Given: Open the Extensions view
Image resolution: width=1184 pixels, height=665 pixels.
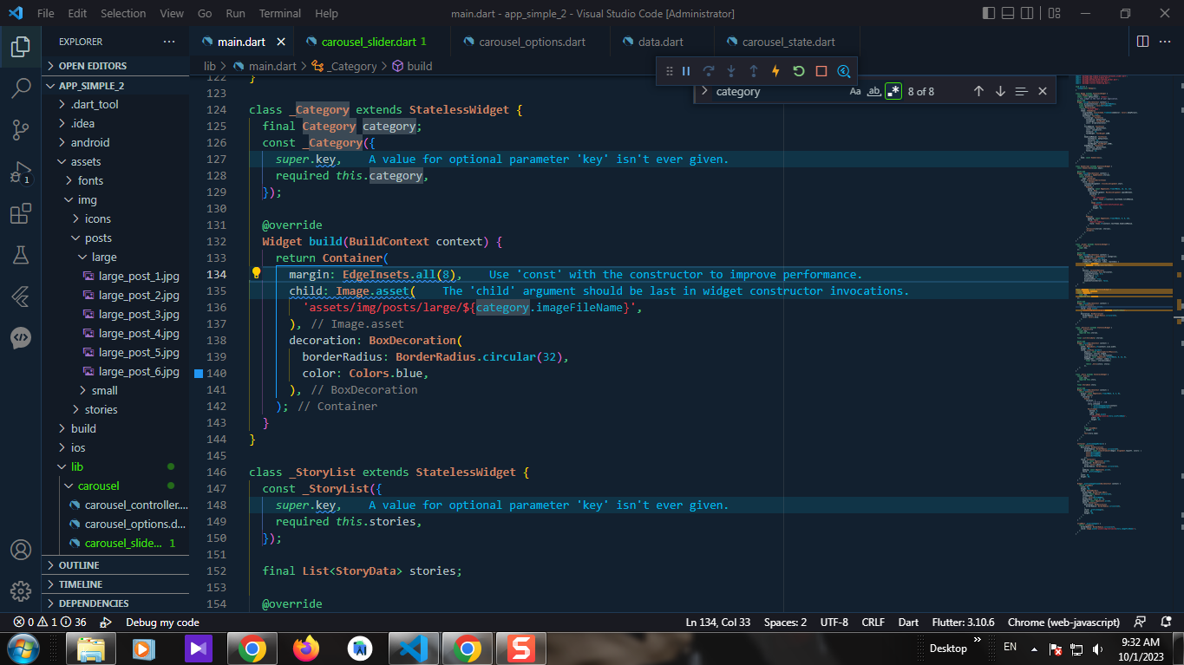Looking at the screenshot, I should point(21,213).
